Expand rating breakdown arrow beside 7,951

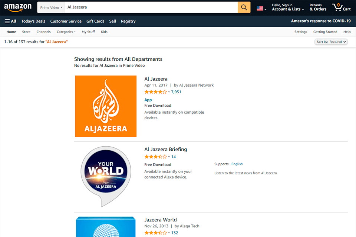(x=169, y=92)
